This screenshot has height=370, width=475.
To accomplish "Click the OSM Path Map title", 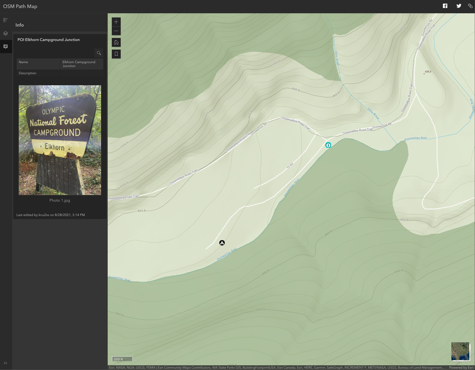I will click(x=20, y=6).
